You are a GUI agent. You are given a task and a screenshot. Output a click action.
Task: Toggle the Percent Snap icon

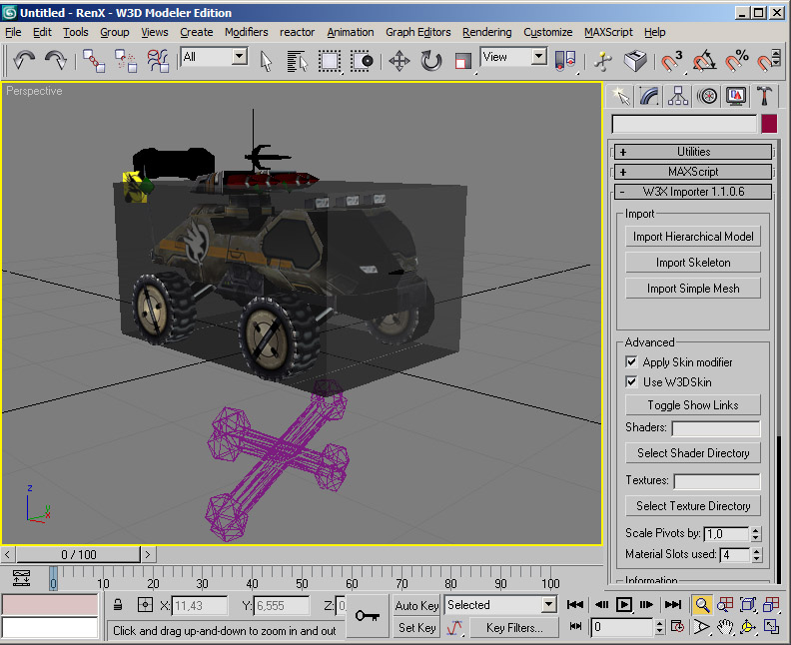(x=736, y=62)
